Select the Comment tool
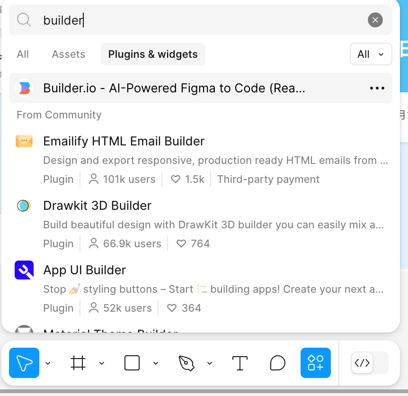 pos(278,363)
